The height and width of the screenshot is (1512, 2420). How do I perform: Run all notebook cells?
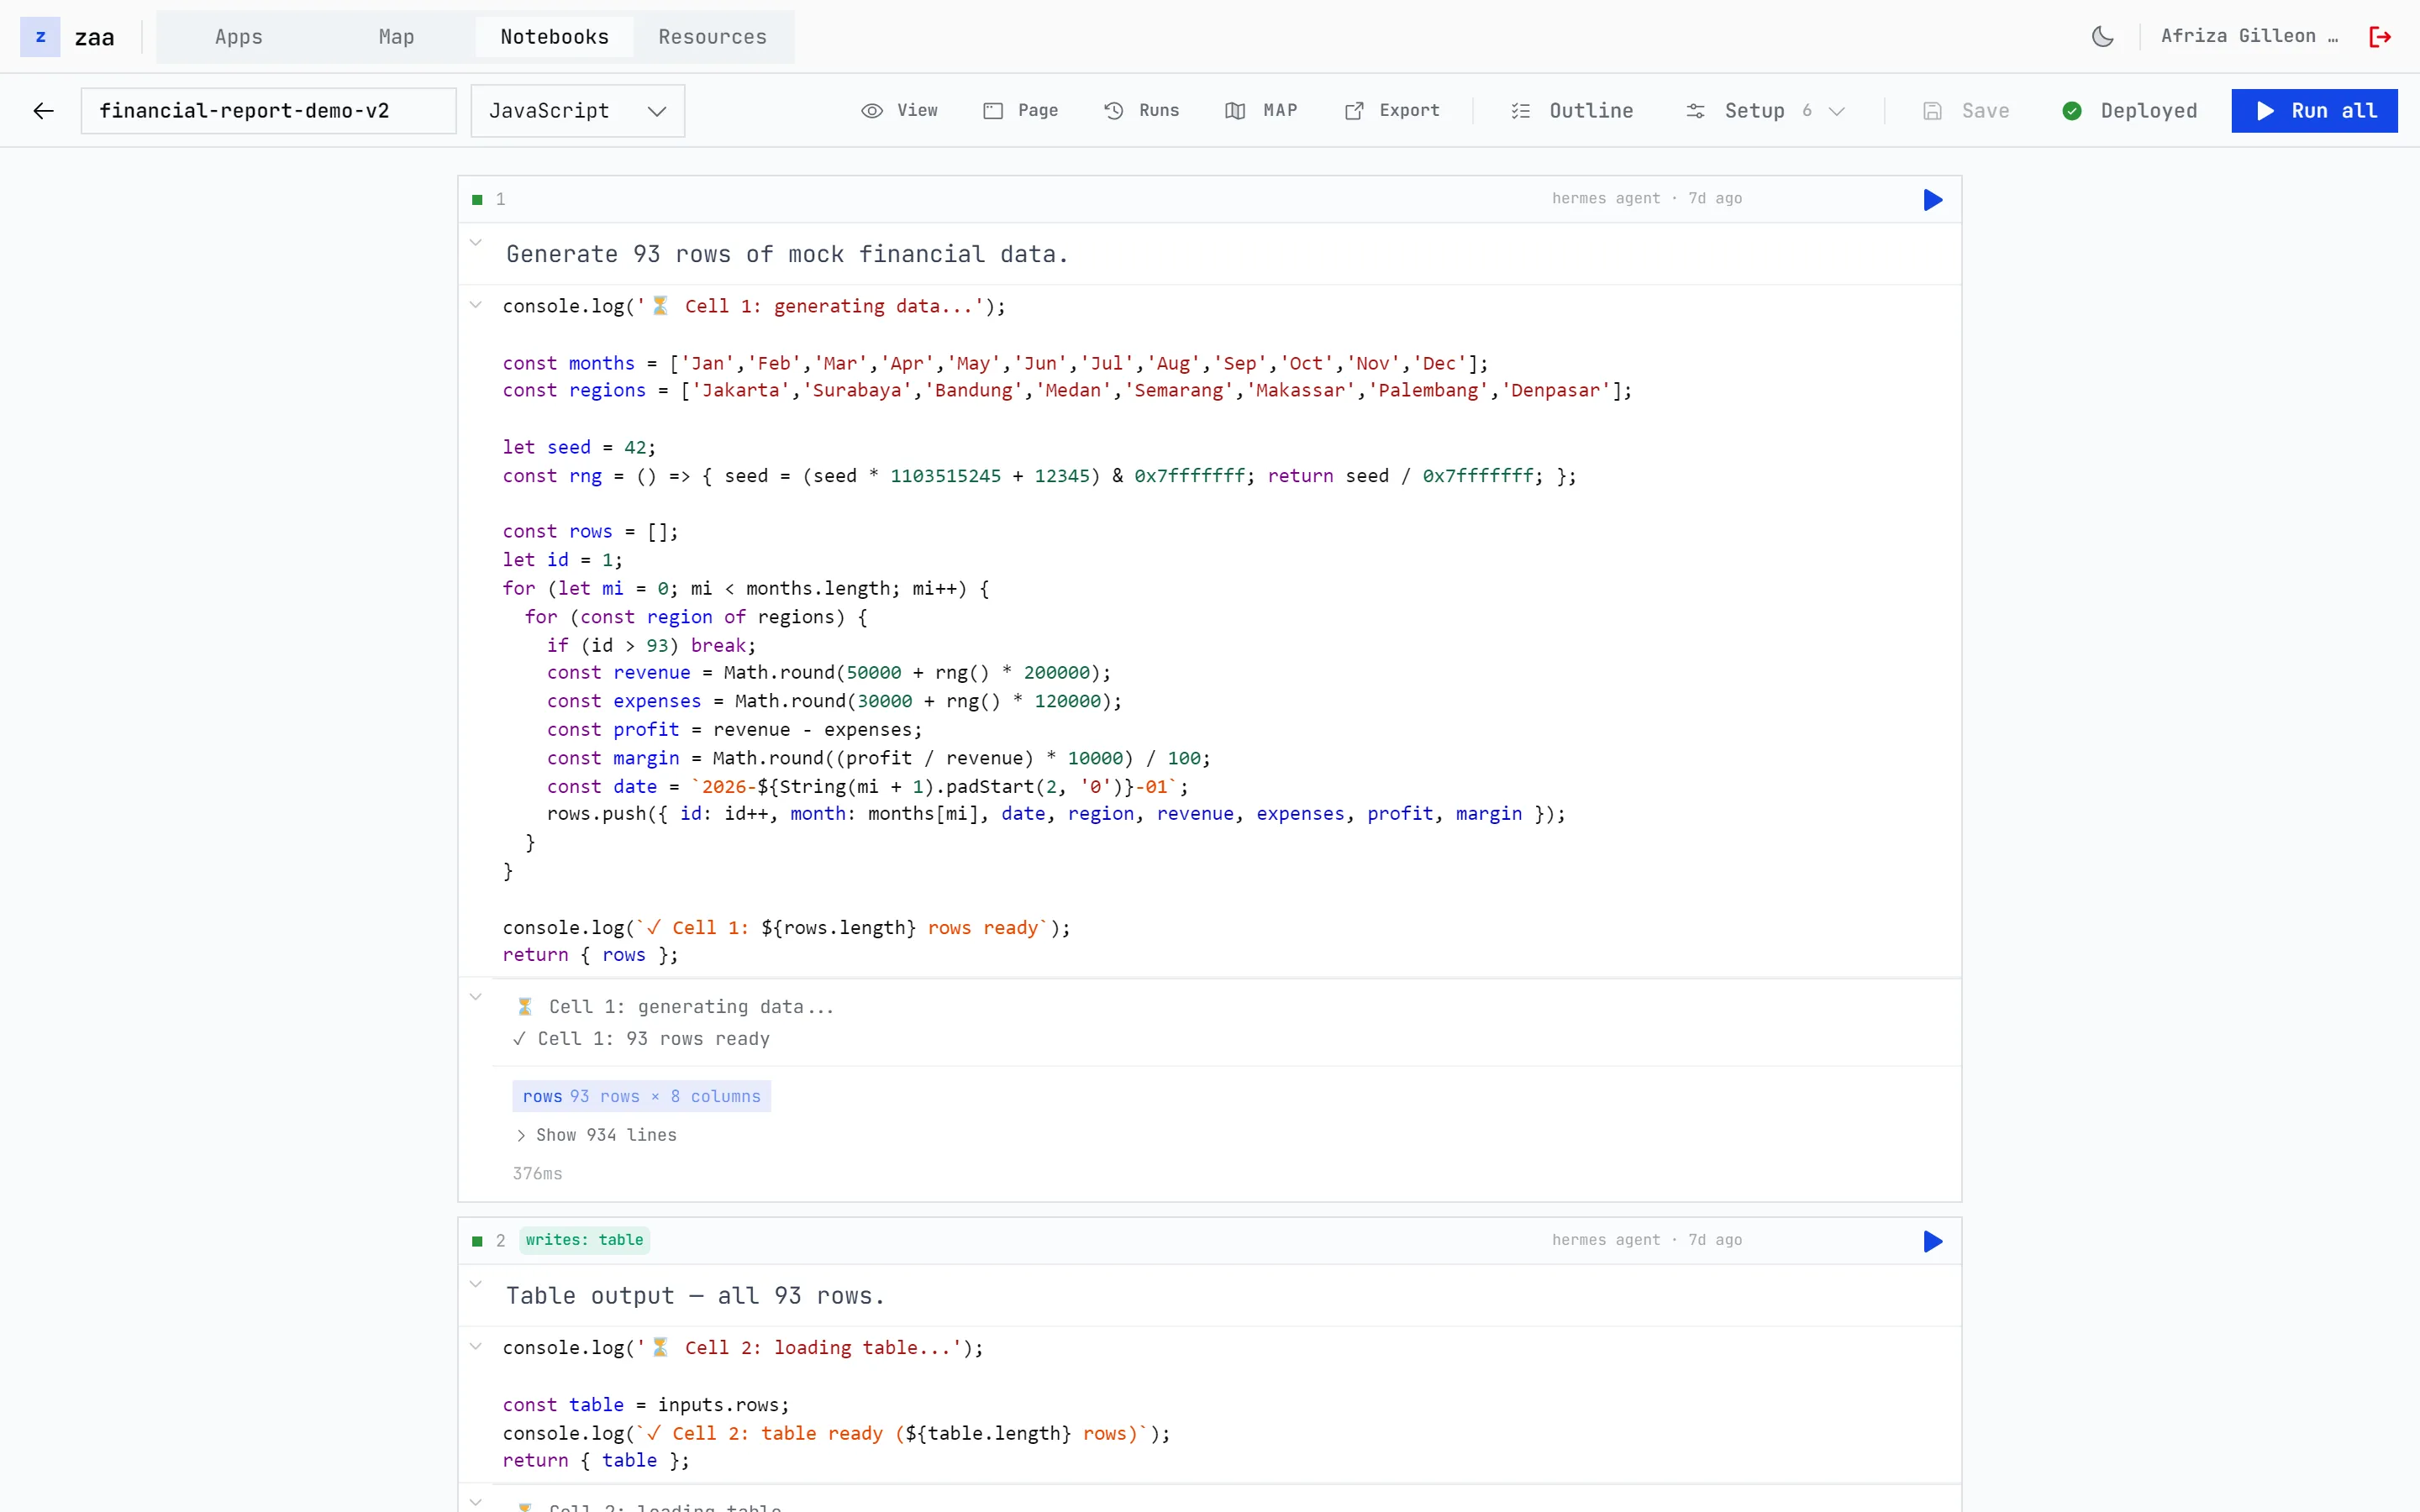[2314, 111]
